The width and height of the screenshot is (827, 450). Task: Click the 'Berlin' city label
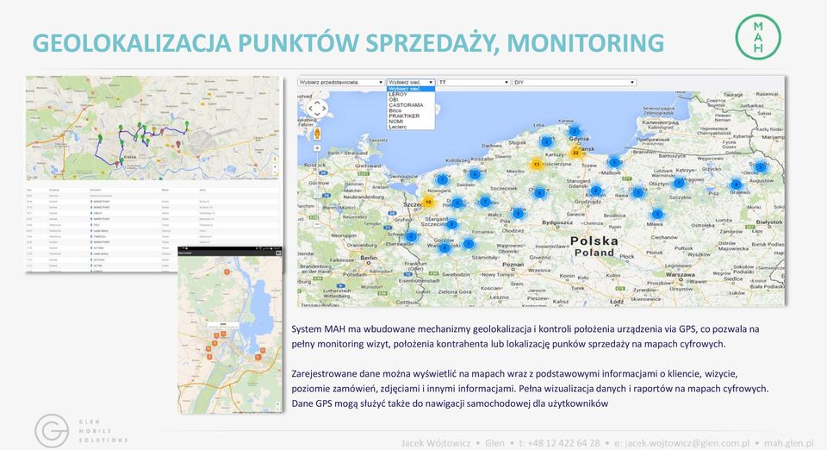point(369,258)
